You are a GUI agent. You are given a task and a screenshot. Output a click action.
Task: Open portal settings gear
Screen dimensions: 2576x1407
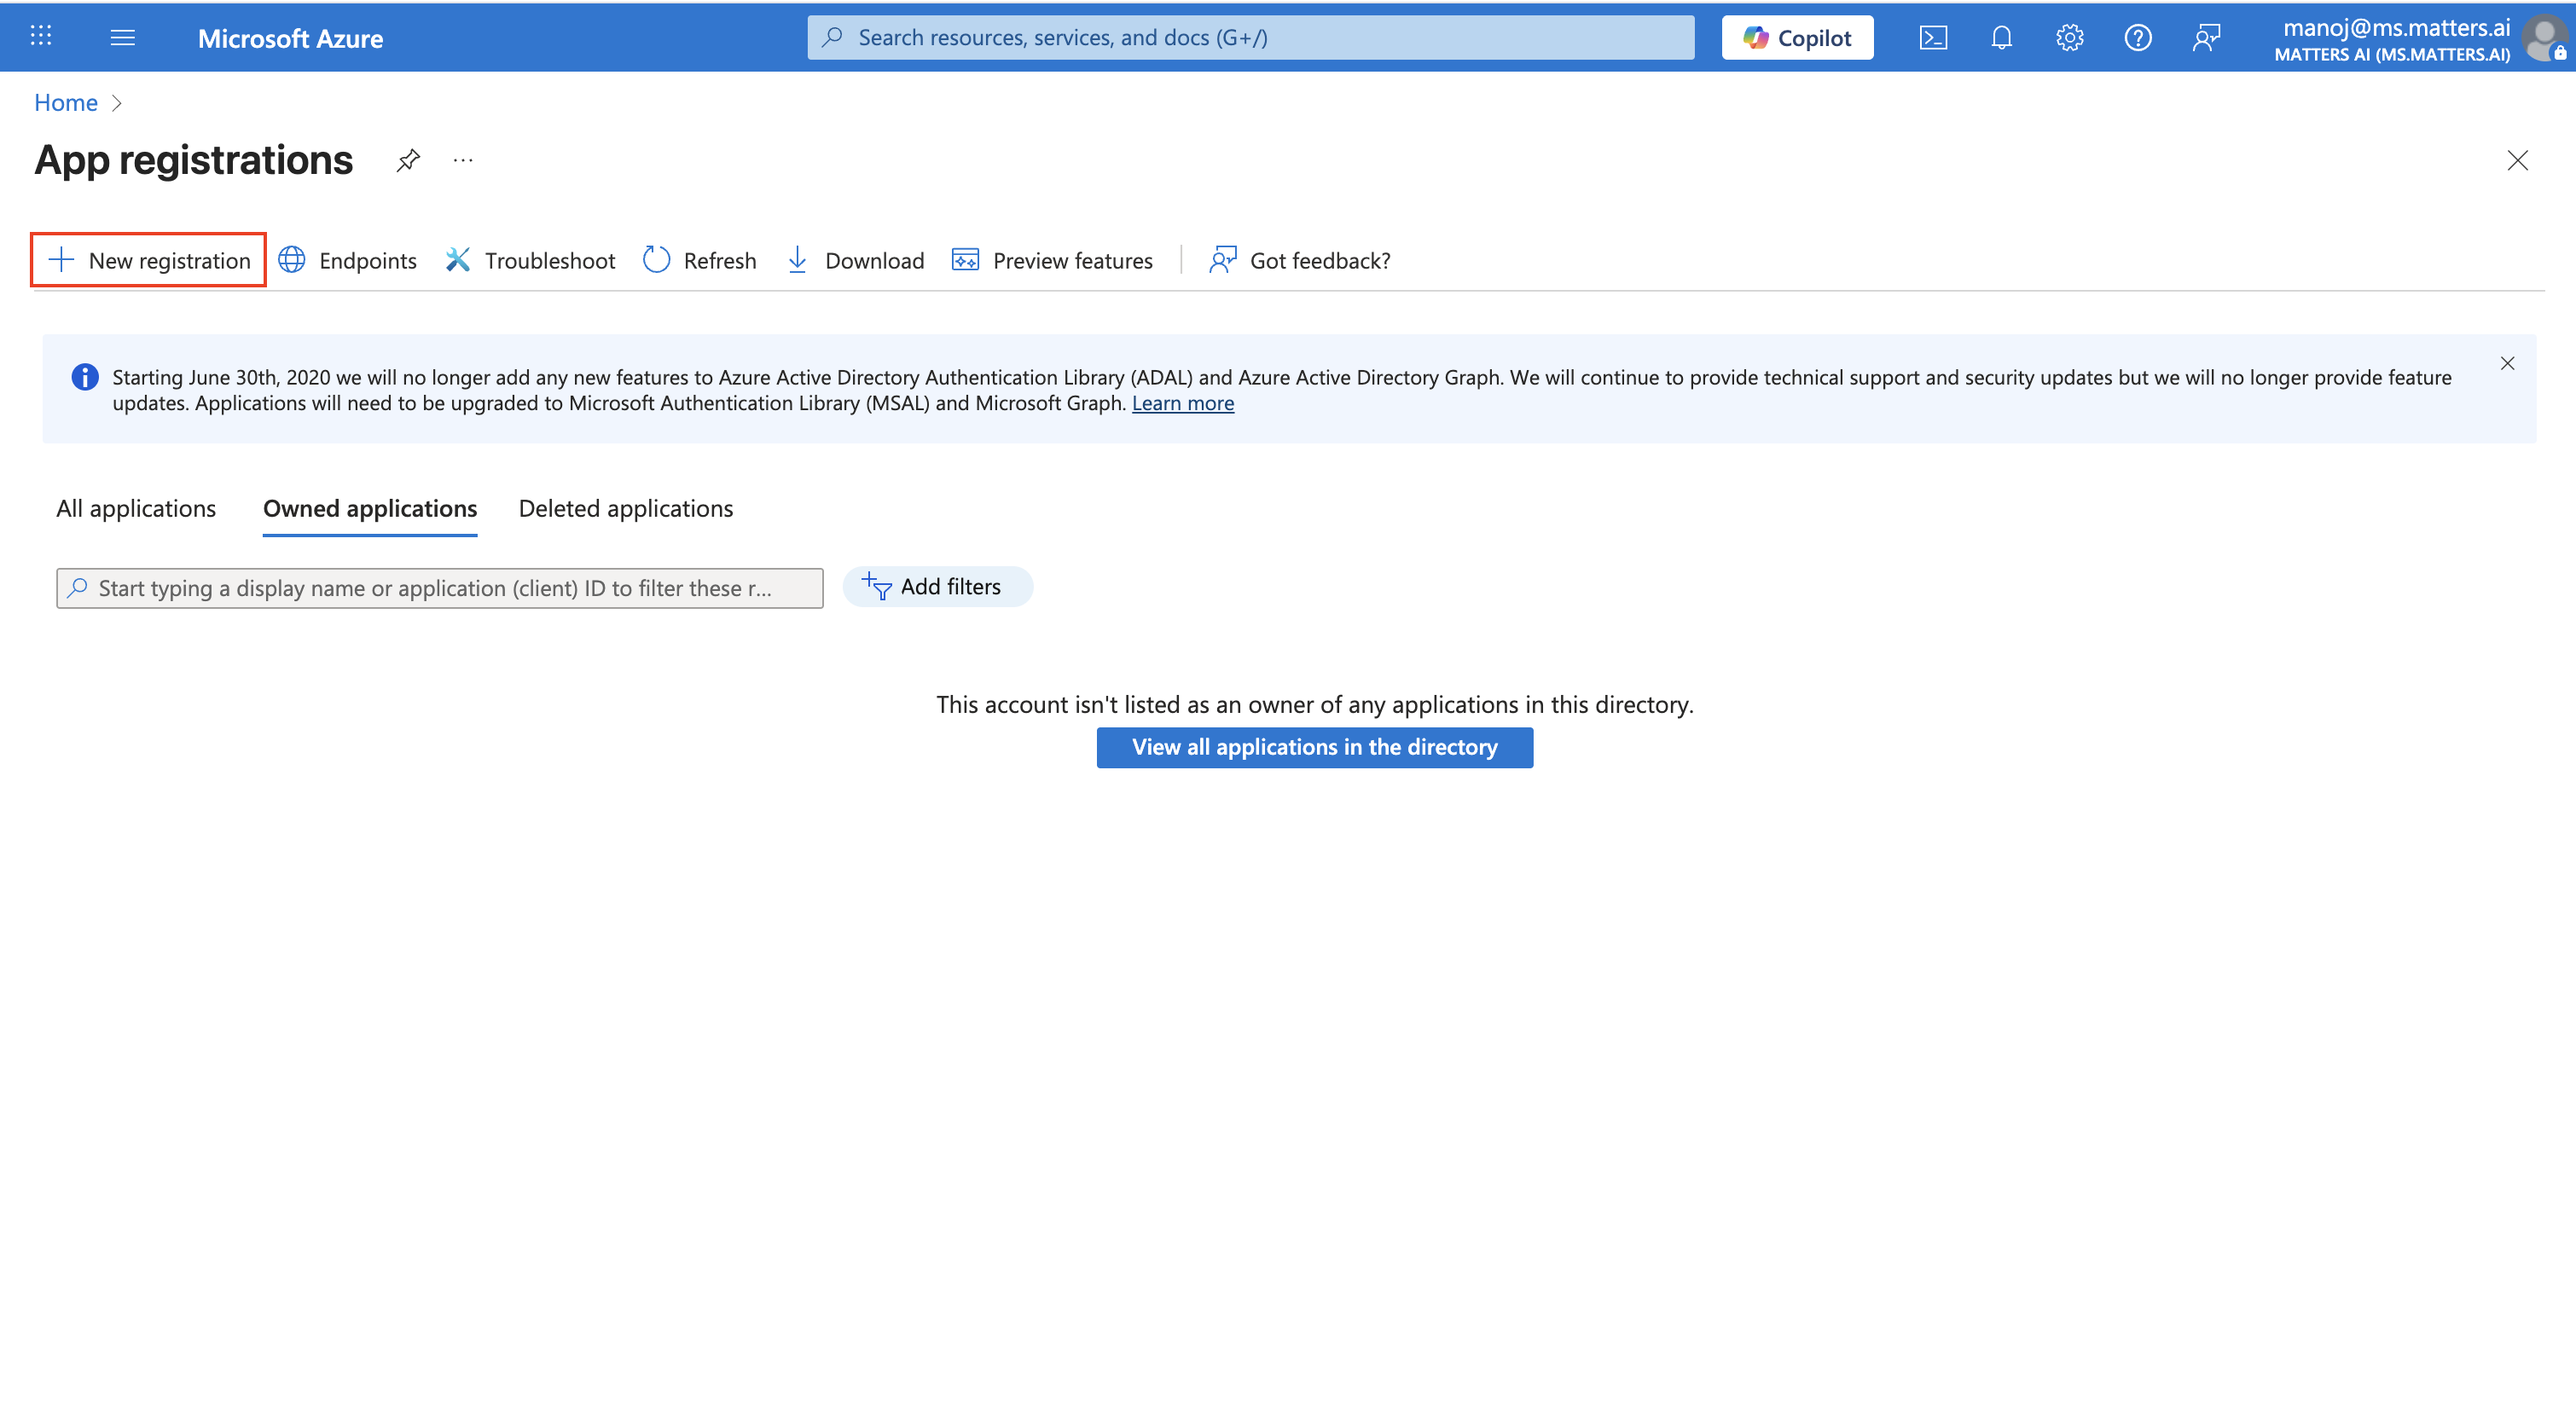click(2069, 37)
